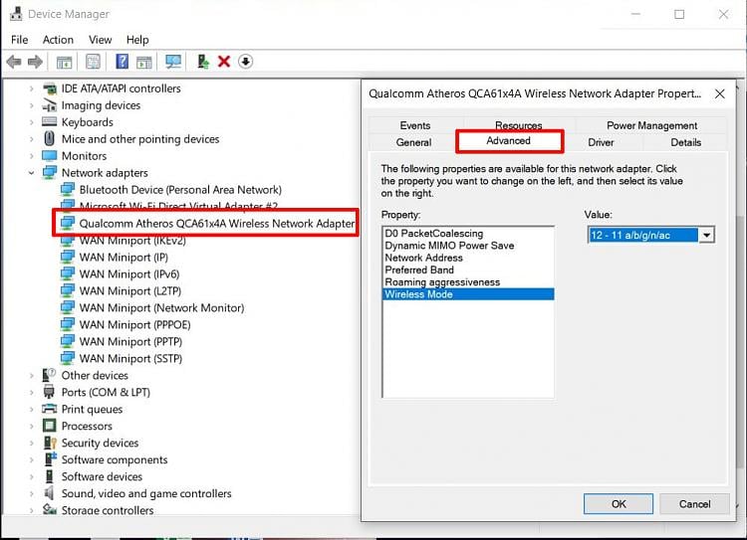Click the Scan for hardware changes monitor icon
The height and width of the screenshot is (540, 747).
pos(173,62)
